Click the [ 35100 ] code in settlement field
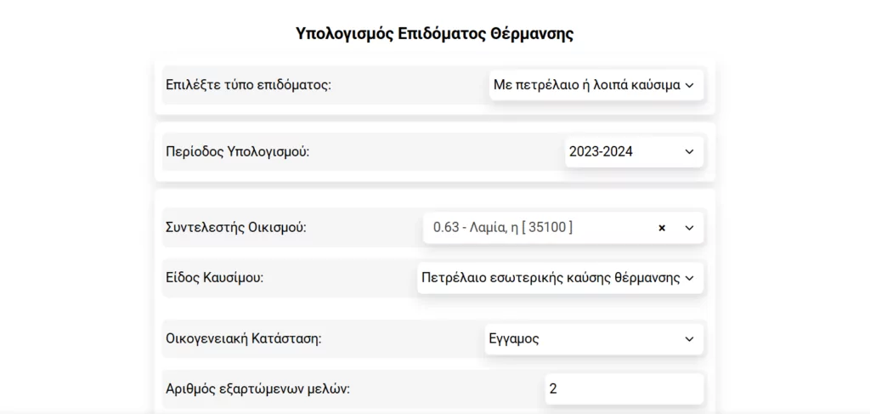 [547, 228]
